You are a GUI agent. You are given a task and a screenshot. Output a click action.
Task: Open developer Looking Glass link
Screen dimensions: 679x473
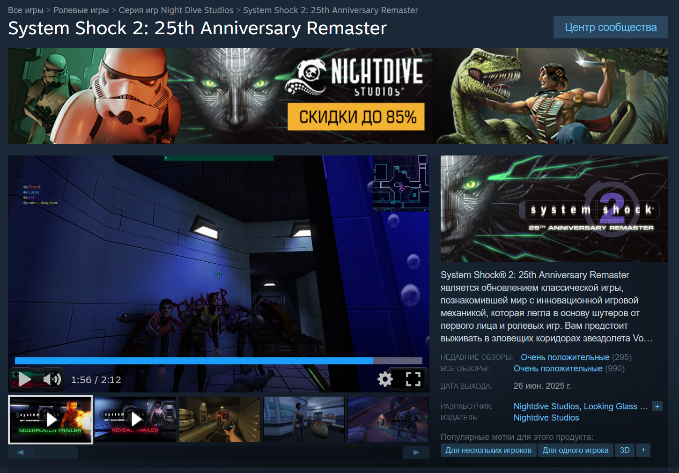pyautogui.click(x=616, y=406)
